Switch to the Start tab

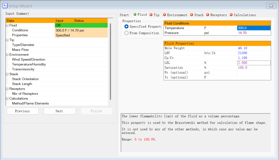click(124, 15)
